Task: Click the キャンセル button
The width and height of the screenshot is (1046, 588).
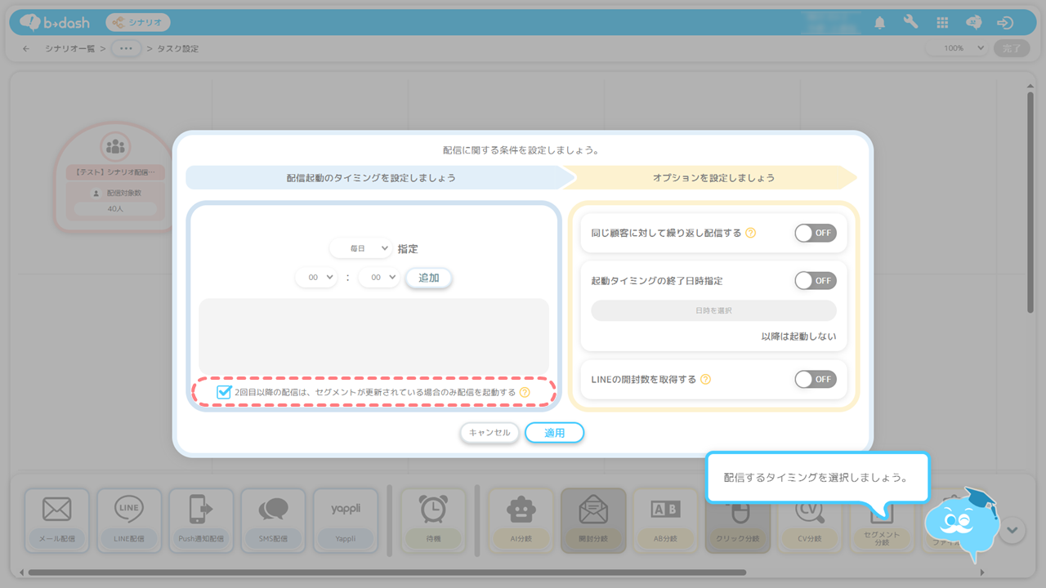Action: click(x=489, y=433)
